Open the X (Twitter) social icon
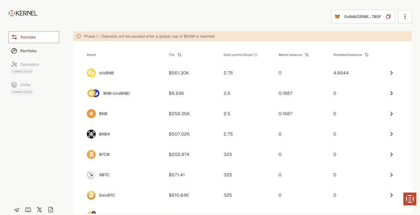The width and height of the screenshot is (420, 215). [39, 210]
